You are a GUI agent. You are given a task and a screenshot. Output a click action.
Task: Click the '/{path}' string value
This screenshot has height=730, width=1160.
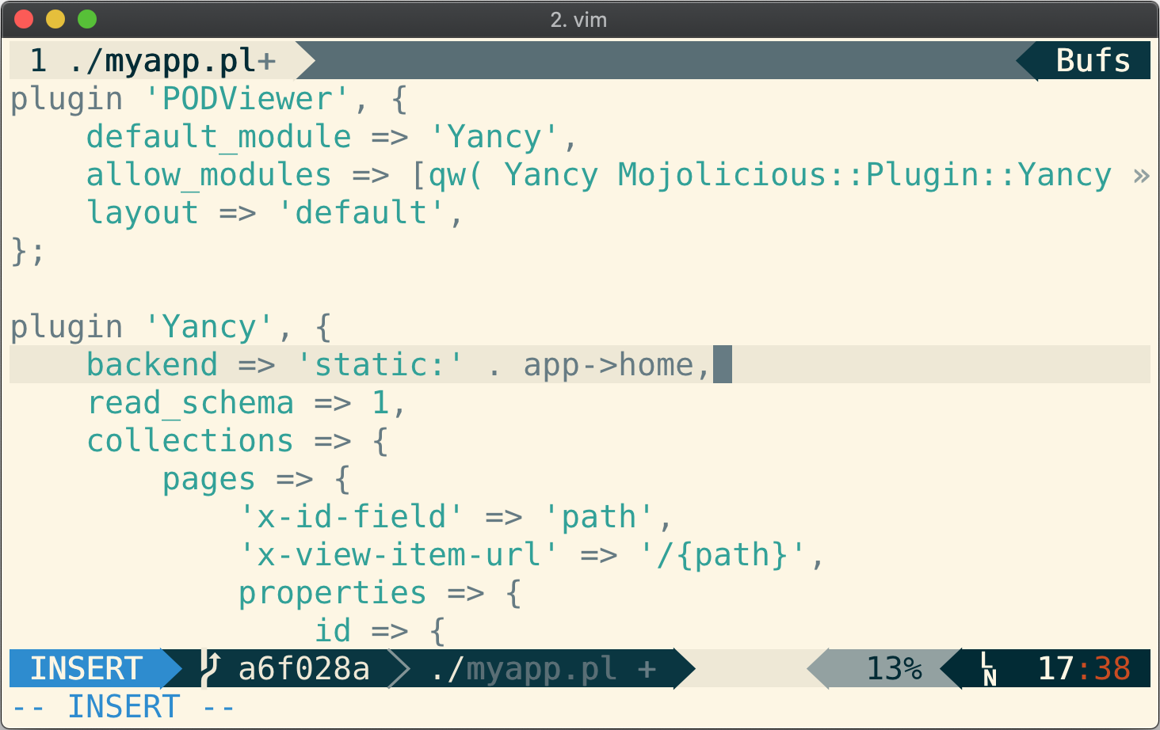point(723,555)
